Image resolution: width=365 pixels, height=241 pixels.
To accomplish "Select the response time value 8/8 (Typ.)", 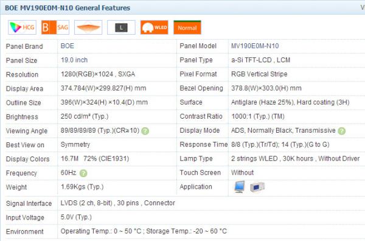I will point(280,145).
